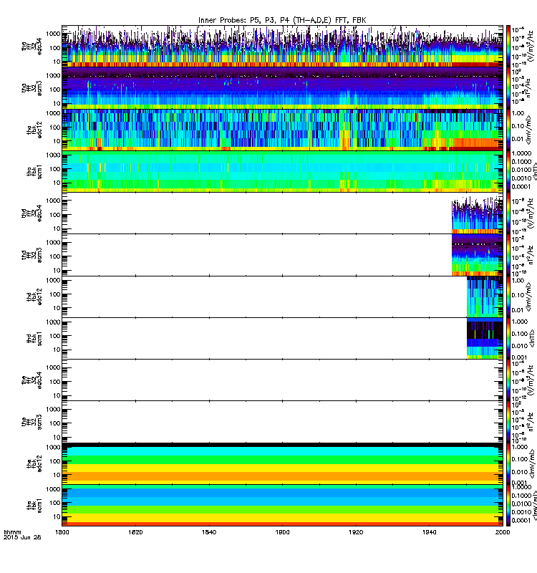This screenshot has width=537, height=573.
Task: Click the 1920 tick label on time axis
Action: pos(356,532)
